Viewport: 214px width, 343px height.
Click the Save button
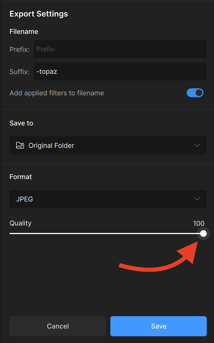159,326
